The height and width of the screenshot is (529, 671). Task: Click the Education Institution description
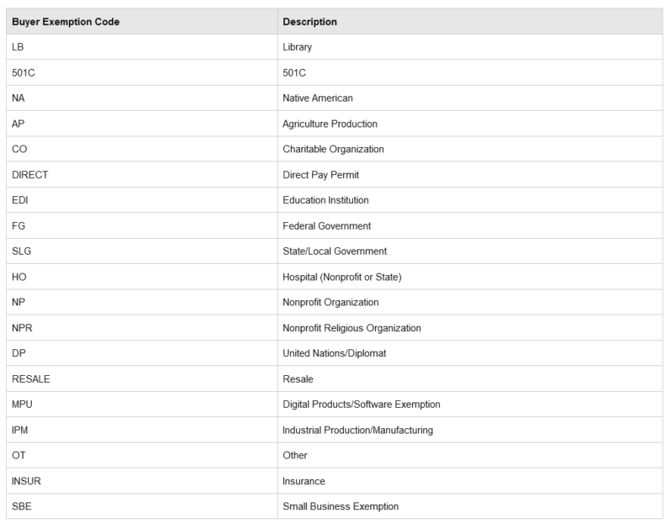click(325, 200)
